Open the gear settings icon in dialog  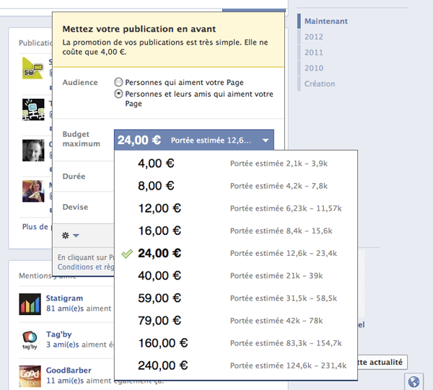point(71,235)
